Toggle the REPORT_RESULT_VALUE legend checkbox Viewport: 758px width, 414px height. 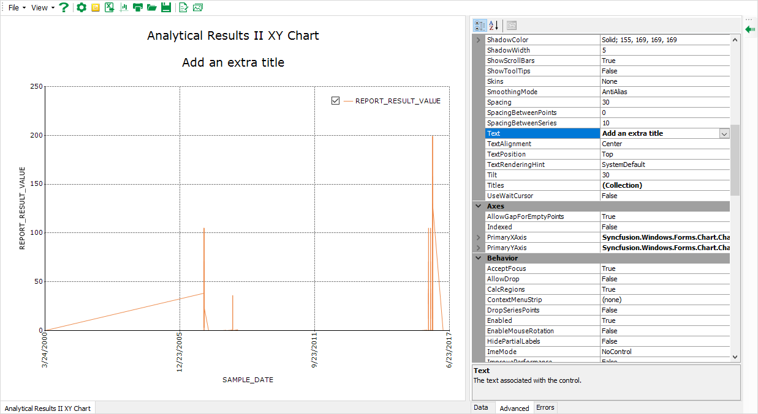(x=335, y=101)
